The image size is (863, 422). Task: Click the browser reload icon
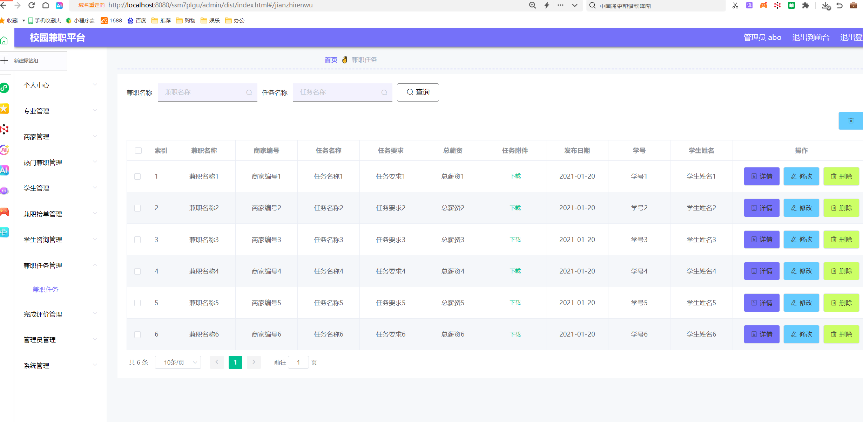[x=32, y=5]
